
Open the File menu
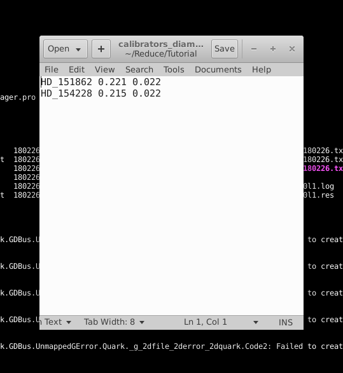click(x=52, y=69)
